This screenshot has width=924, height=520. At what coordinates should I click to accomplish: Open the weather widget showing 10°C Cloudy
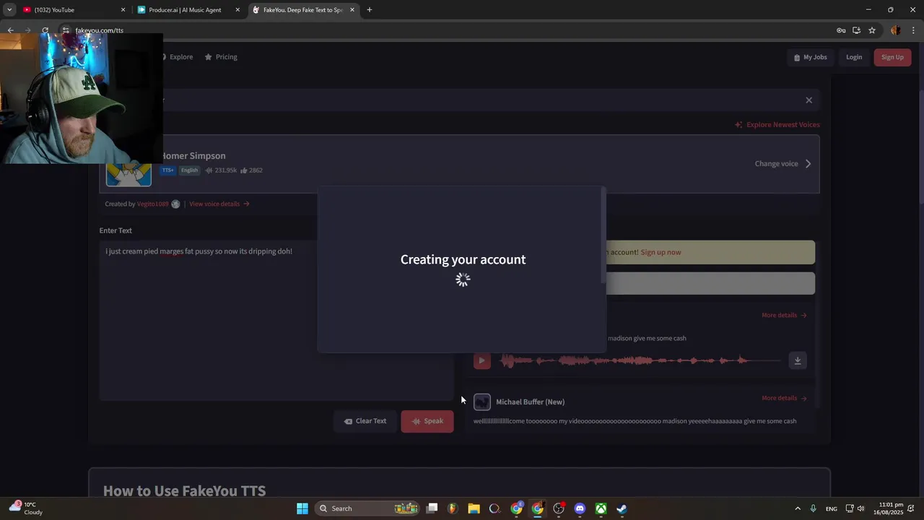coord(26,508)
